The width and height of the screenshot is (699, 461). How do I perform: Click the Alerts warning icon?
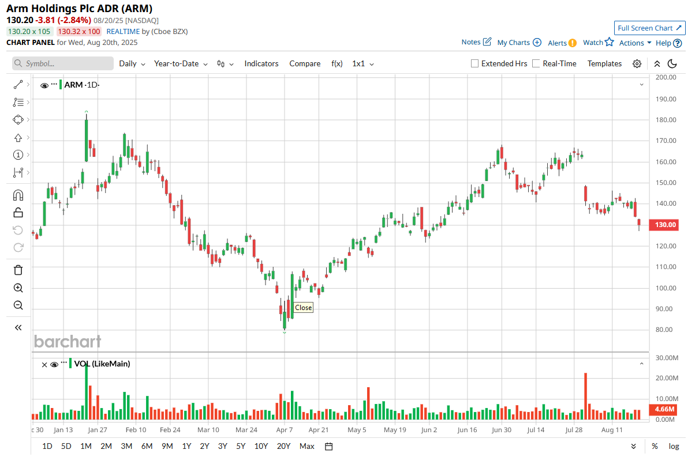tap(573, 43)
